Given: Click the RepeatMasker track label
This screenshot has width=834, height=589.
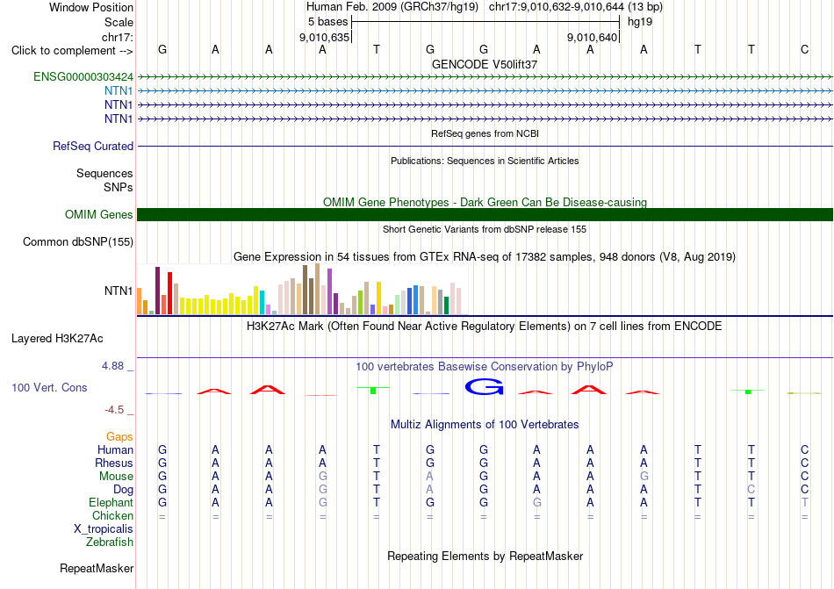Looking at the screenshot, I should [x=97, y=568].
